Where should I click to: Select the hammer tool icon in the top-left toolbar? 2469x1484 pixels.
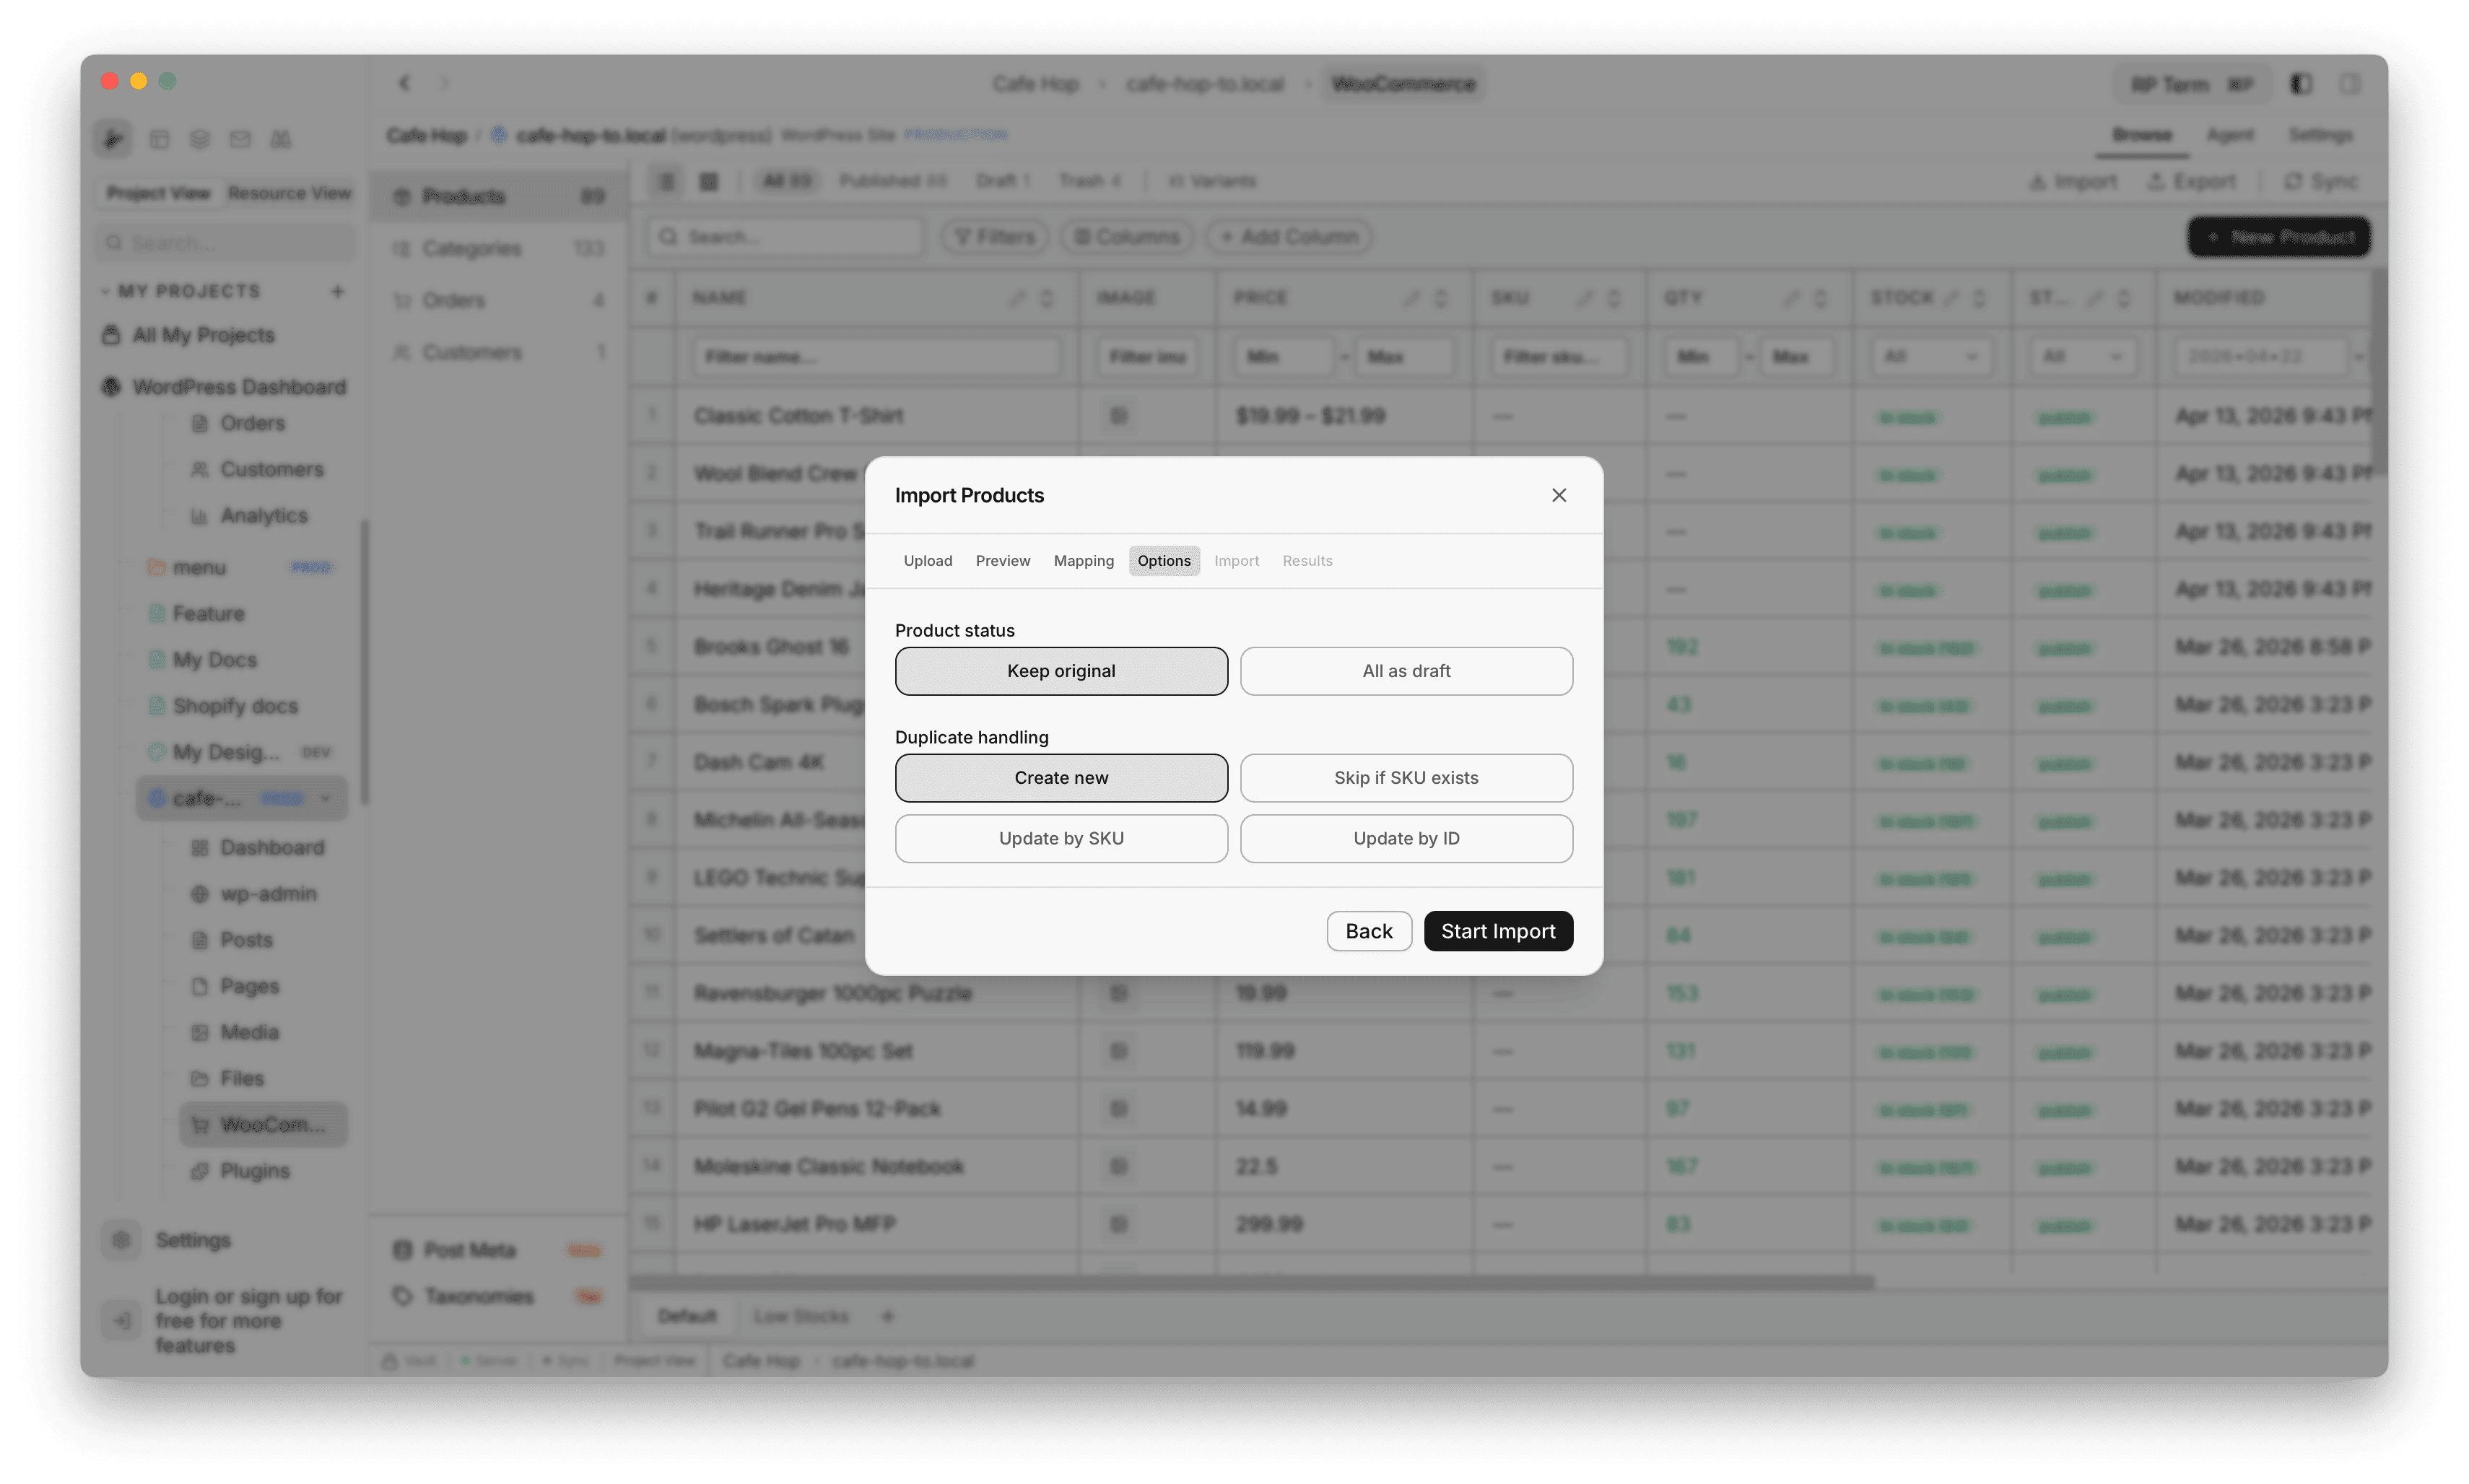click(113, 139)
